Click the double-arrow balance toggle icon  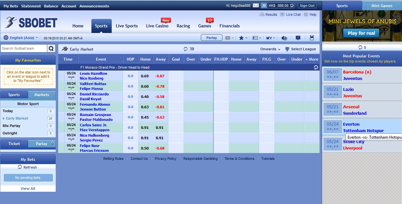[x=264, y=5]
